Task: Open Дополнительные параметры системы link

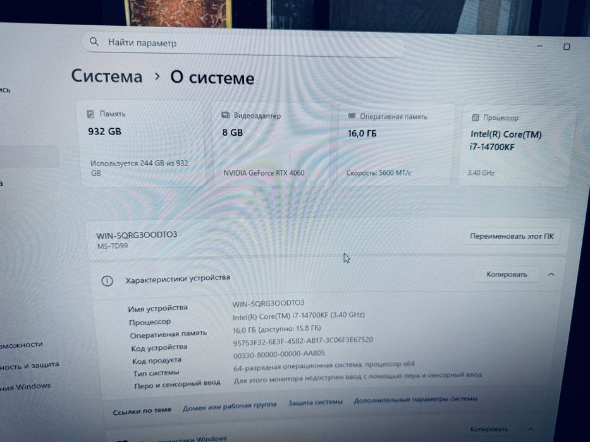Action: (415, 400)
